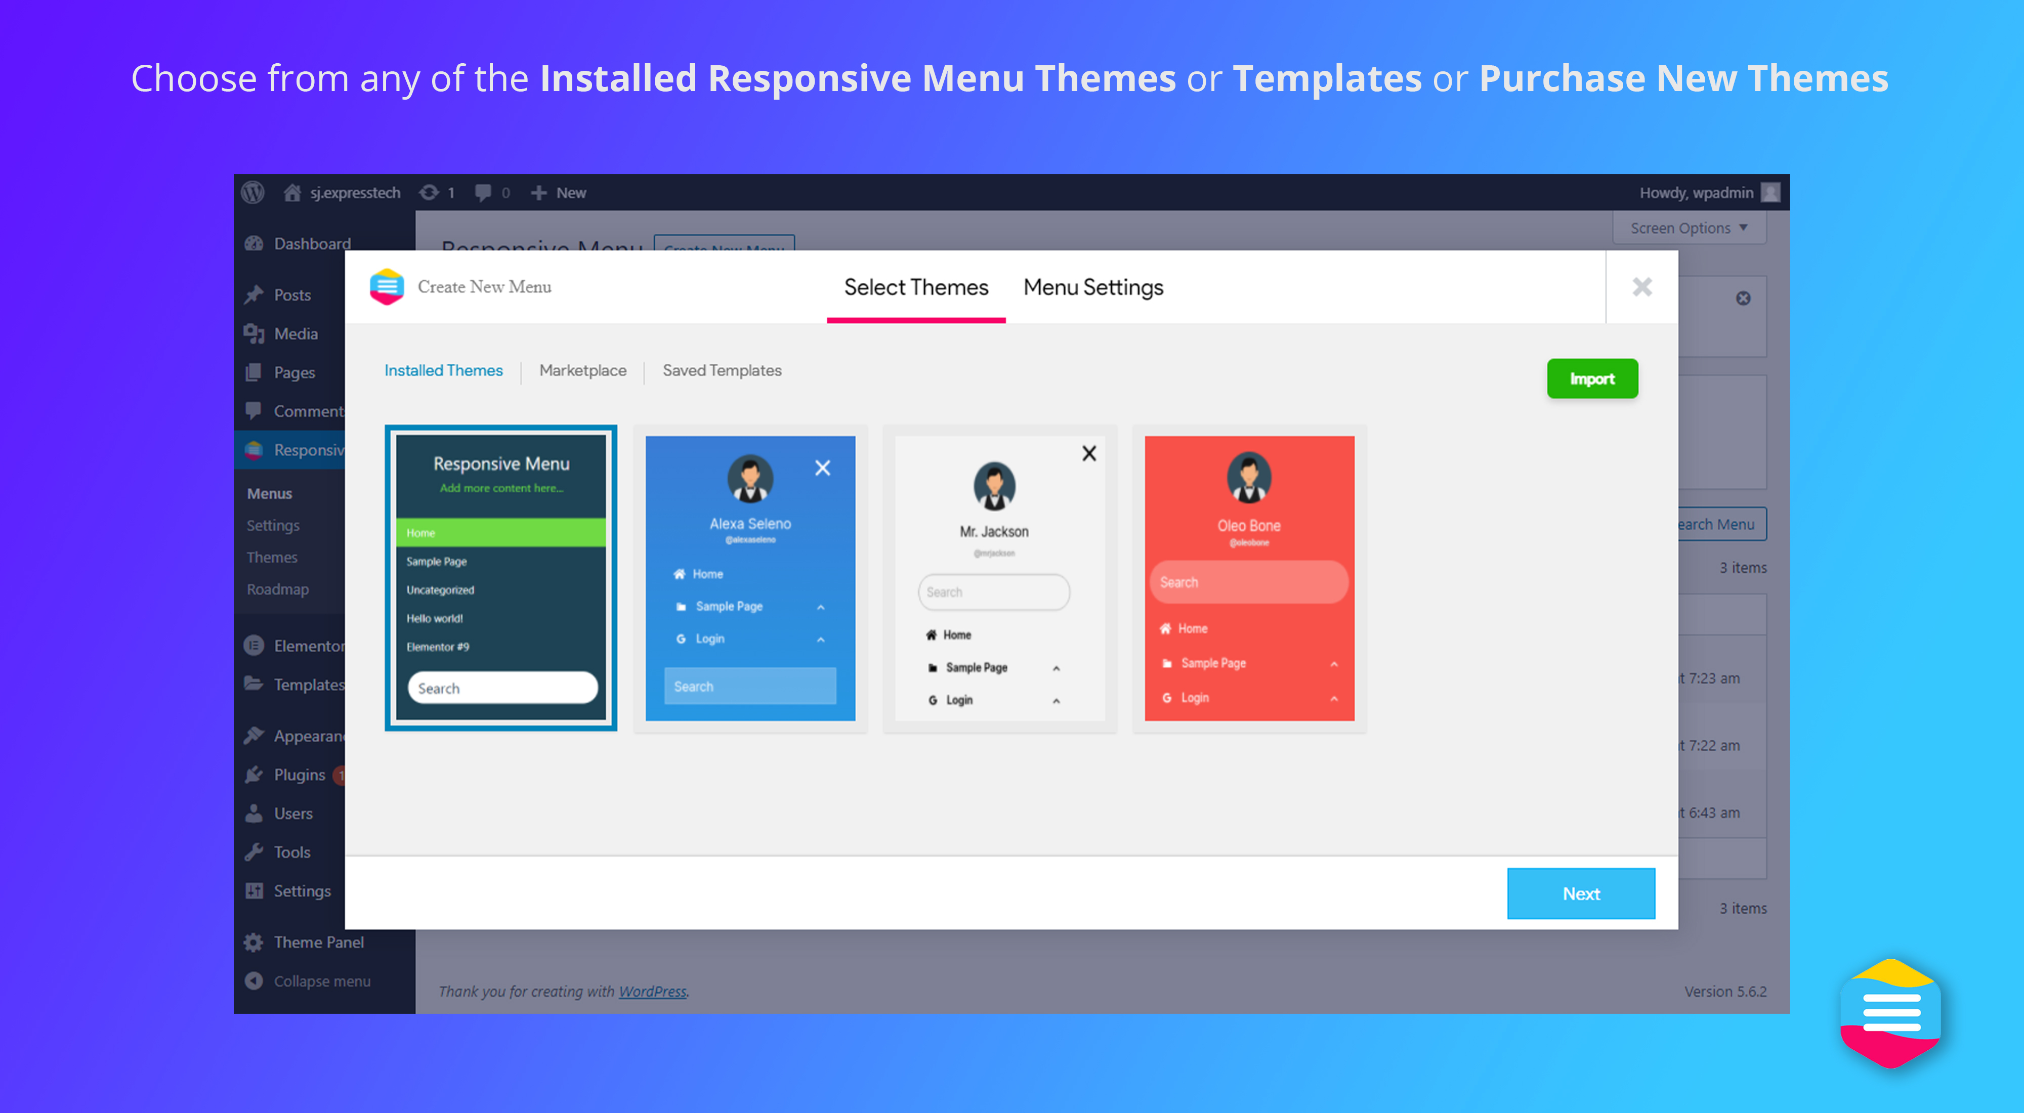Open sj.expresstech site home link

click(x=342, y=192)
